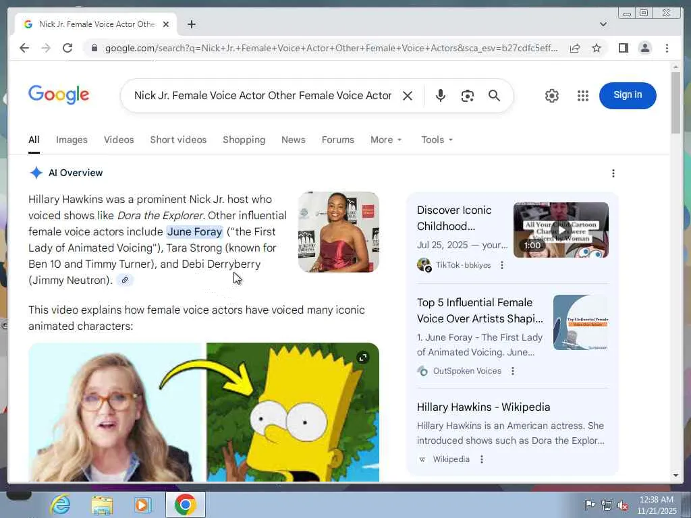Share this page from address bar
This screenshot has width=691, height=518.
(x=575, y=48)
